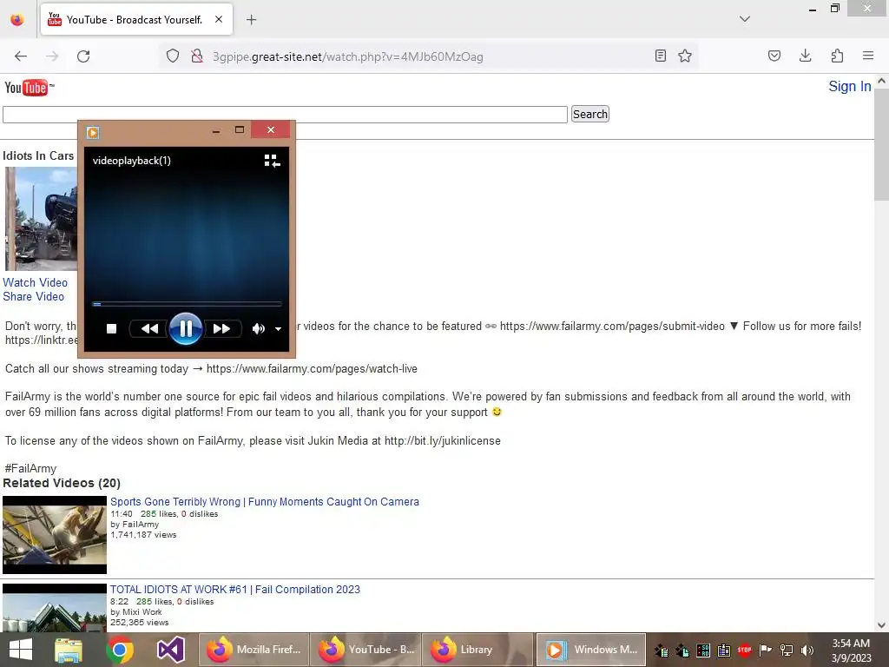Screen dimensions: 889x667
Task: Go back to the previous page in Firefox
Action: [21, 56]
